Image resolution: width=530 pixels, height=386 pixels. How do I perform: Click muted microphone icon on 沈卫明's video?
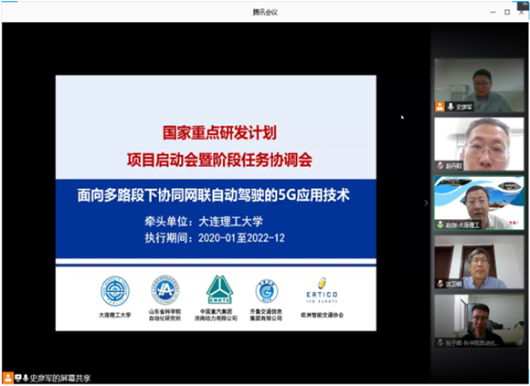coord(440,284)
